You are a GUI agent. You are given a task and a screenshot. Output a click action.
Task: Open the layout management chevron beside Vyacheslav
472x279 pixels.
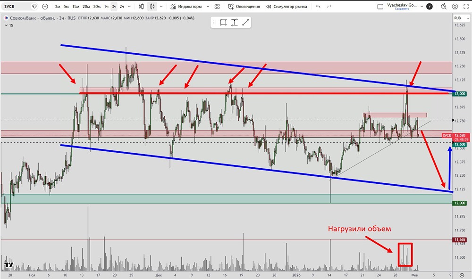(x=421, y=6)
